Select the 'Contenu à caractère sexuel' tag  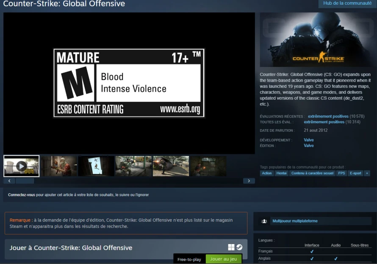[312, 173]
